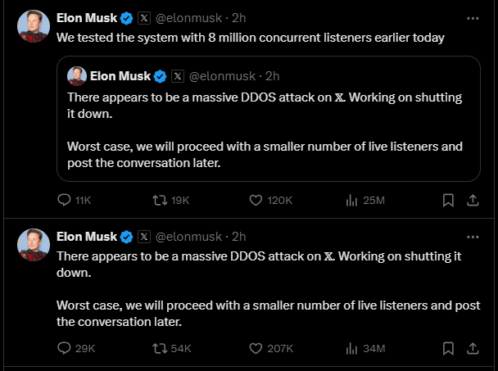Viewport: 498px width, 371px height.
Task: Like the first tweet with 120K likes
Action: point(255,200)
